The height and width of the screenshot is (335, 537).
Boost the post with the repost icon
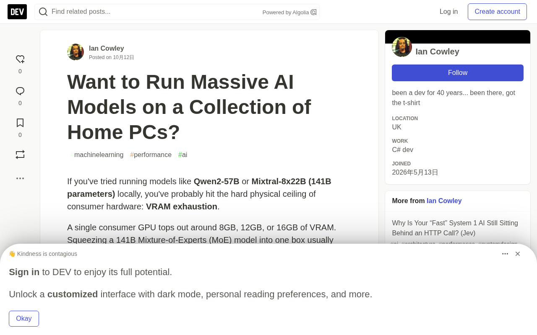coord(20,155)
